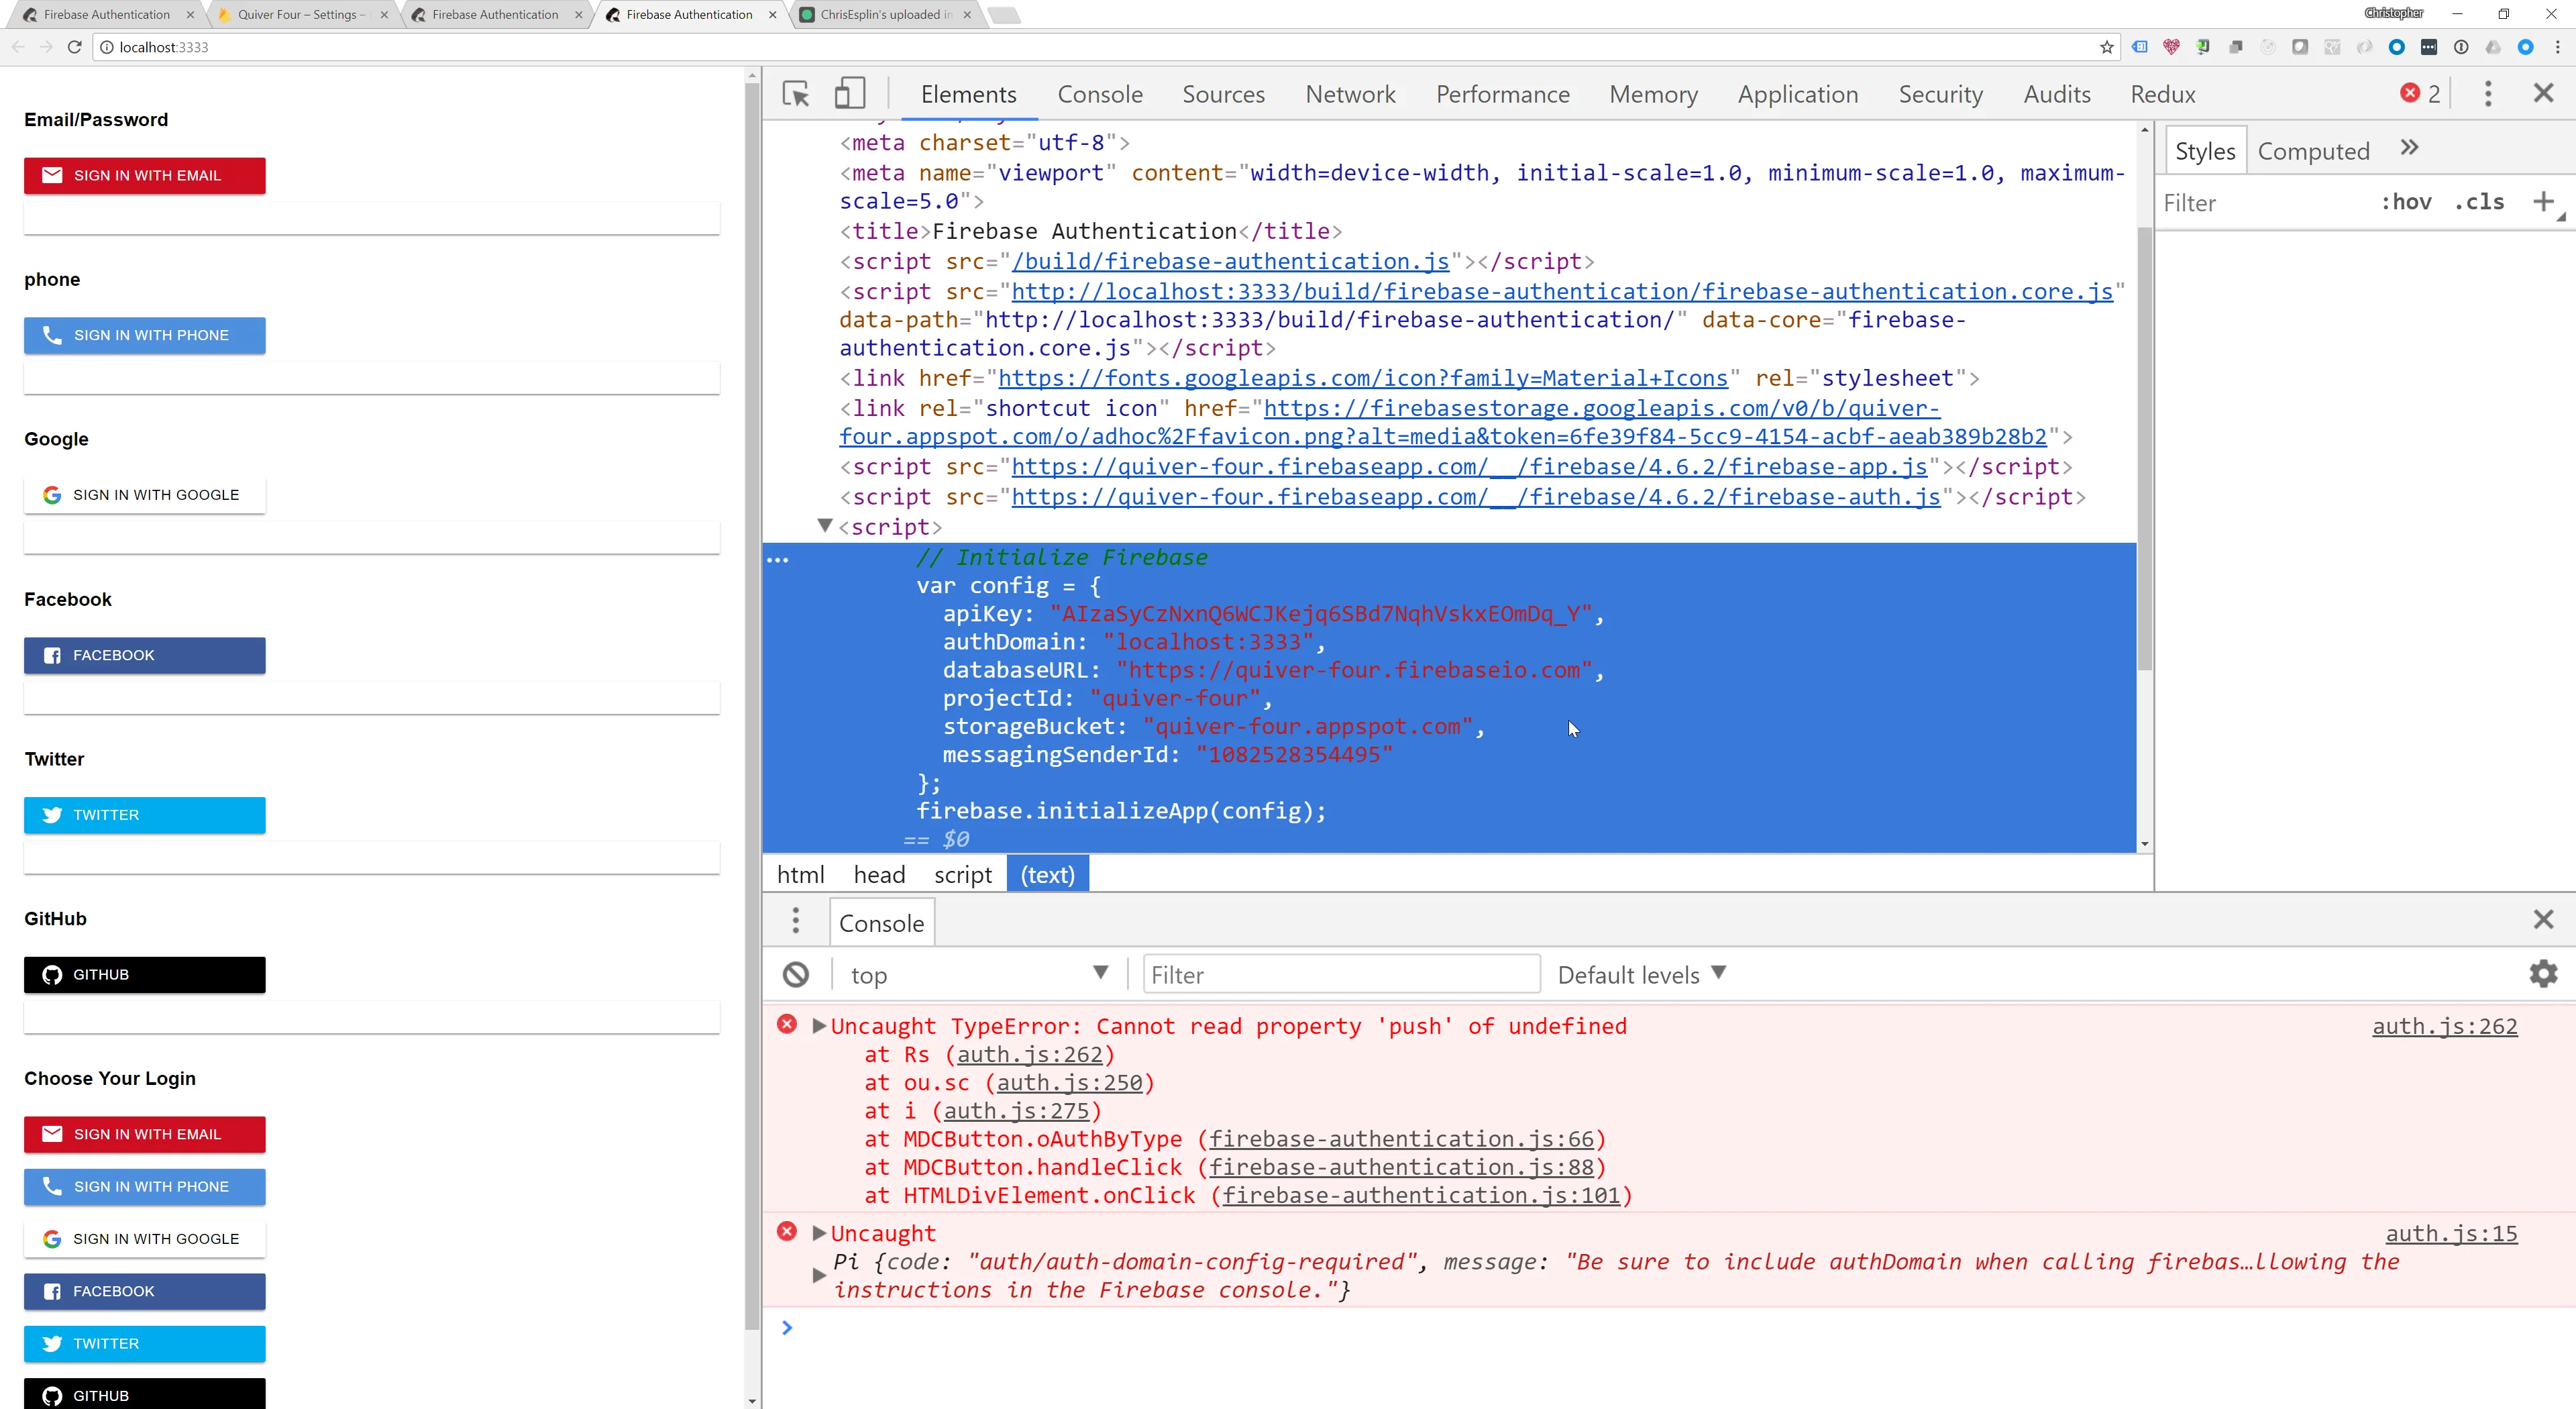Viewport: 2576px width, 1409px height.
Task: Open DevTools three-dot customize menu
Action: click(2488, 94)
